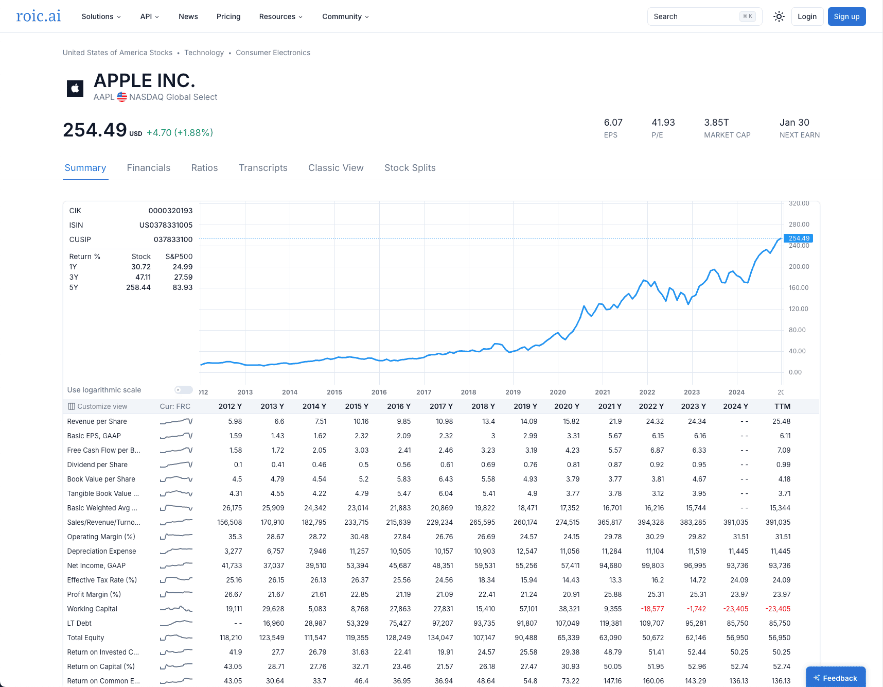Click the 2024 Y column header
The height and width of the screenshot is (687, 883).
(x=736, y=406)
